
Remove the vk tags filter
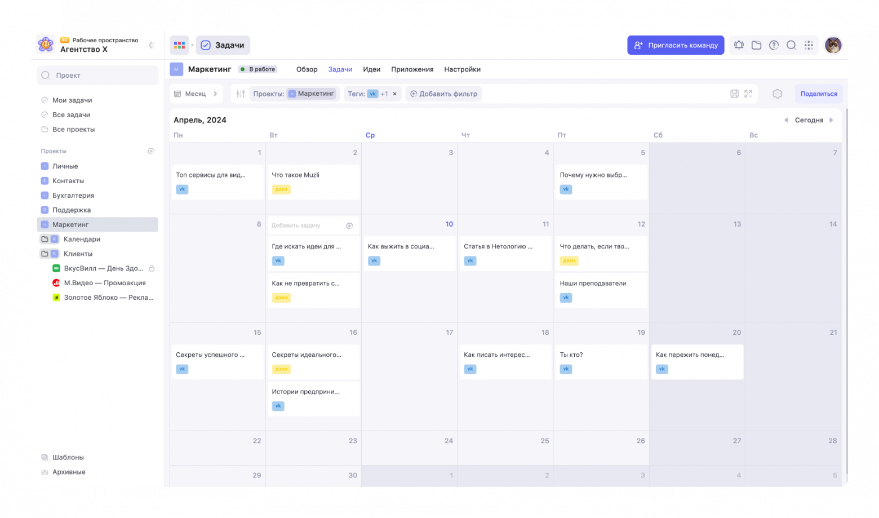(x=394, y=94)
